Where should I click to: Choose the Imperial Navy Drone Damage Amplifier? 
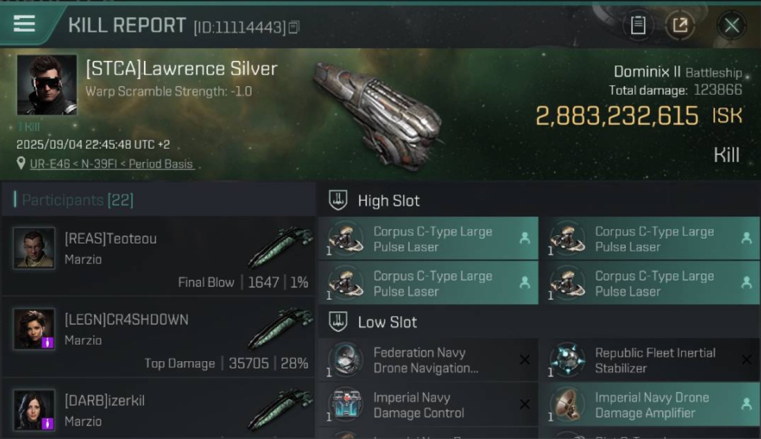649,404
